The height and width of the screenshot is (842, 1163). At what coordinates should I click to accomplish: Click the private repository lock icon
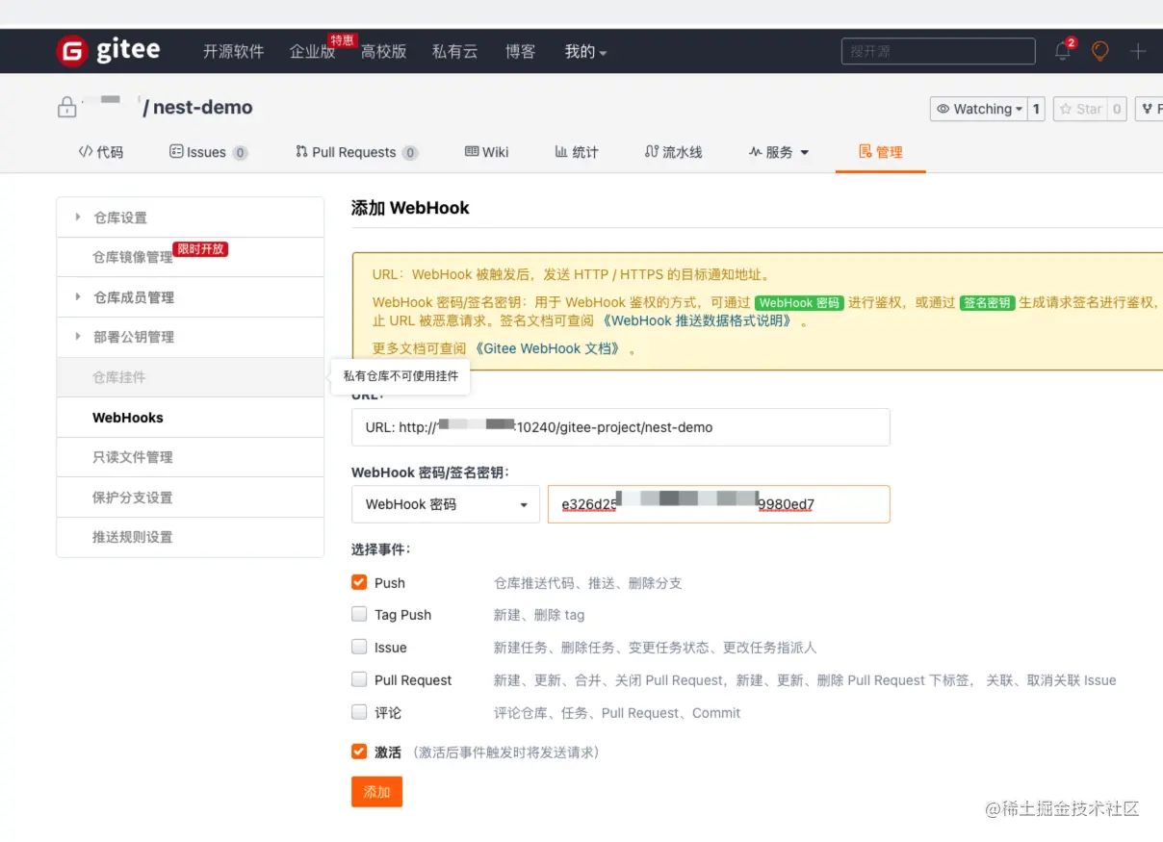click(67, 107)
